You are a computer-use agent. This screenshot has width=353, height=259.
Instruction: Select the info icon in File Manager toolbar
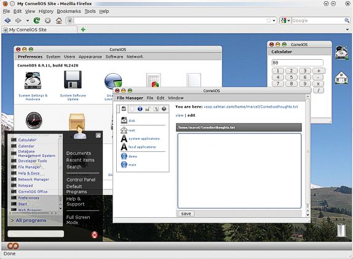(140, 109)
